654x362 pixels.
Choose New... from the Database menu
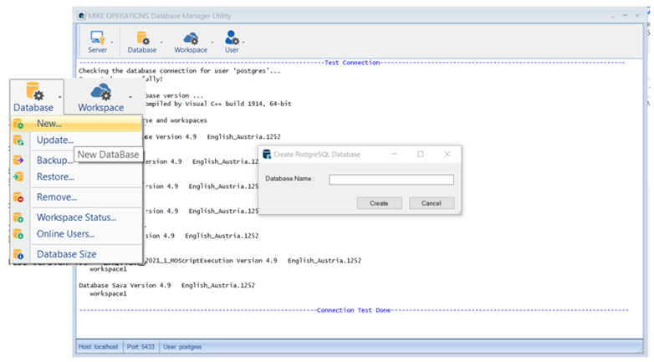(x=77, y=124)
